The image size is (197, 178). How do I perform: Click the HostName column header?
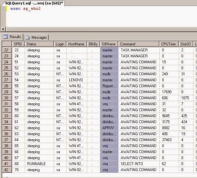pyautogui.click(x=77, y=44)
